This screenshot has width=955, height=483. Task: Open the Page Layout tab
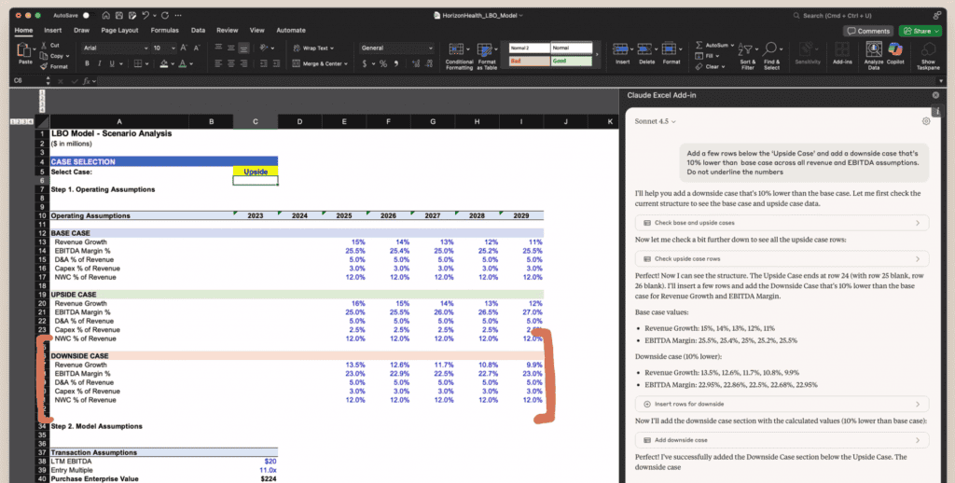[119, 30]
